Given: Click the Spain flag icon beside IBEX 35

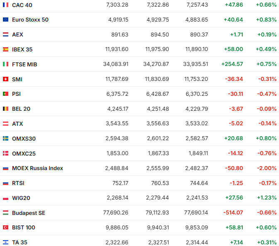Looking at the screenshot, I should pos(5,49).
